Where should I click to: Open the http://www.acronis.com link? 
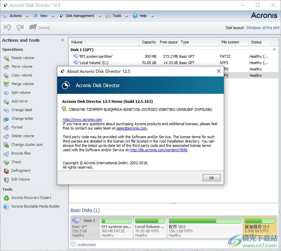(82, 119)
